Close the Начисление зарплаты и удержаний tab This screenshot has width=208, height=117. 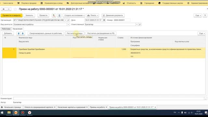coord(87,107)
